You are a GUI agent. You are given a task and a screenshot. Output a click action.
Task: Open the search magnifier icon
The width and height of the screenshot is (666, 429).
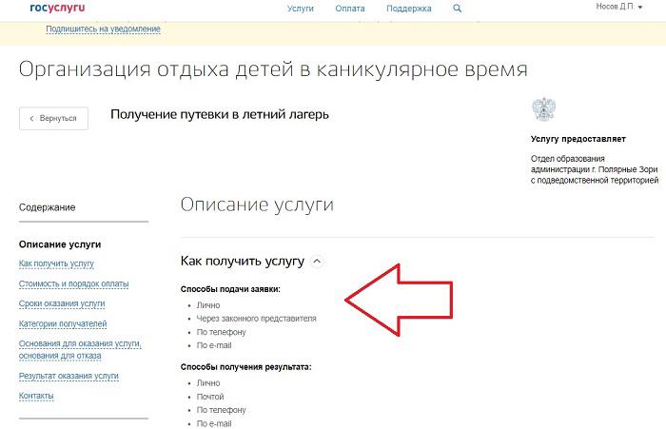(x=457, y=9)
